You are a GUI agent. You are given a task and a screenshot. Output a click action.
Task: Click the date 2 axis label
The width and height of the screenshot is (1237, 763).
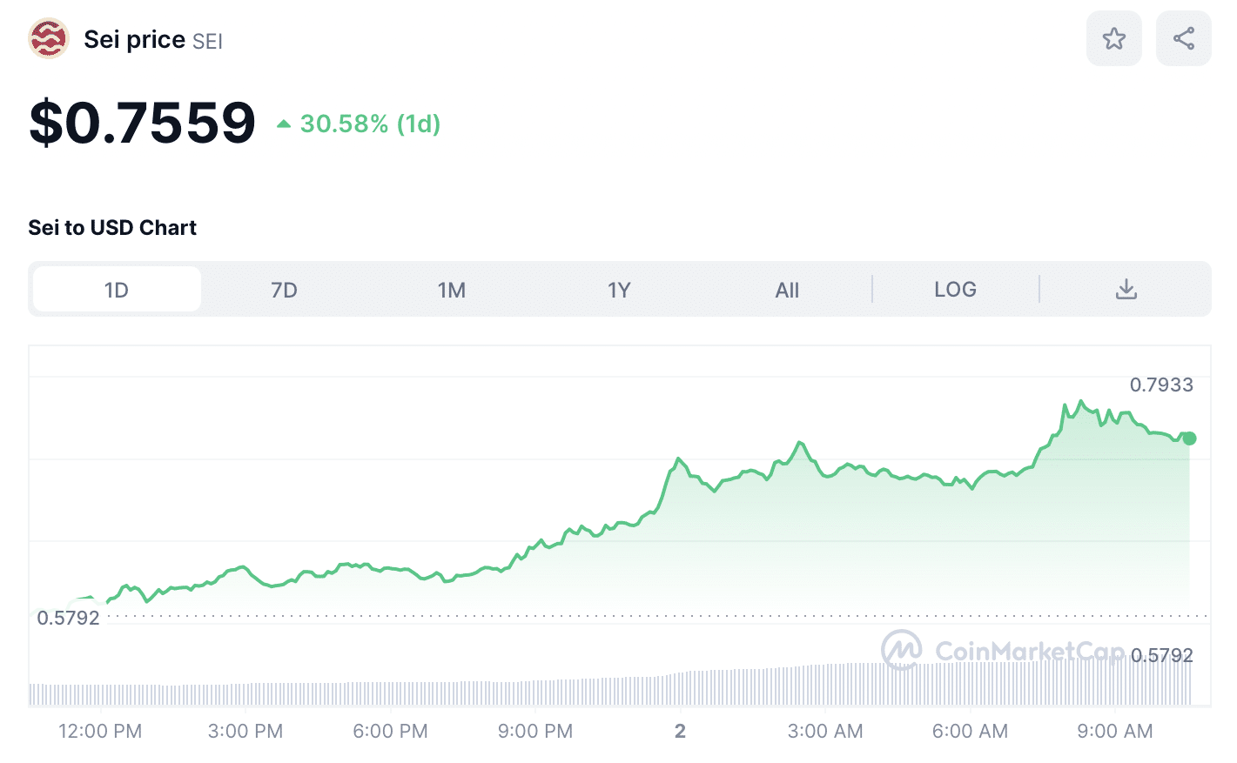pyautogui.click(x=680, y=731)
